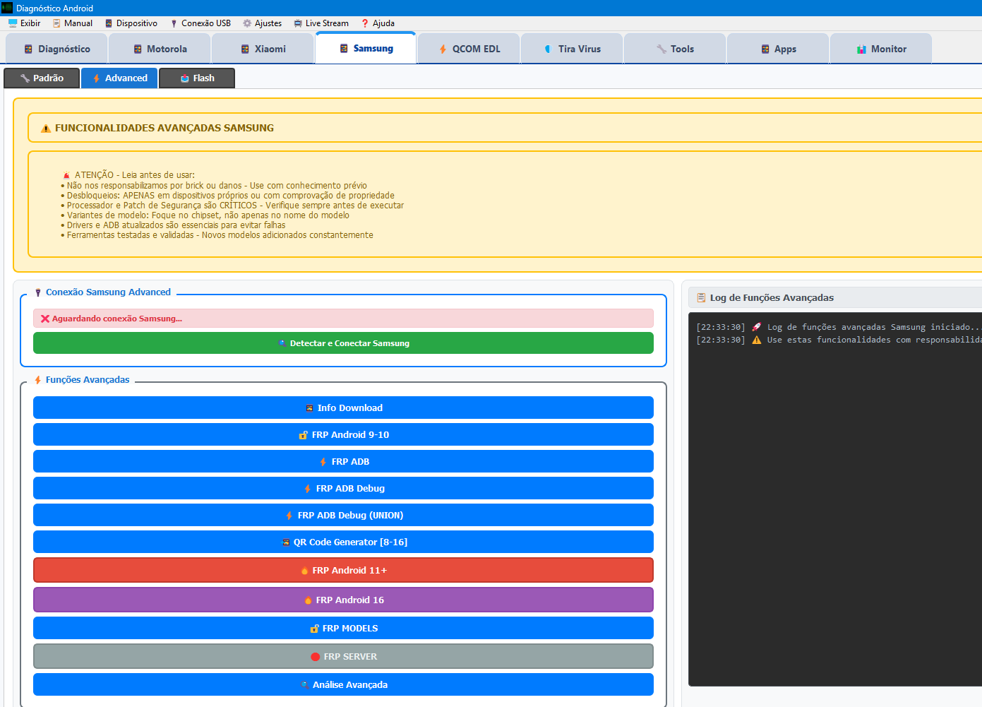Click the fire icon on FRP Android 11+
The image size is (982, 707).
pyautogui.click(x=304, y=571)
